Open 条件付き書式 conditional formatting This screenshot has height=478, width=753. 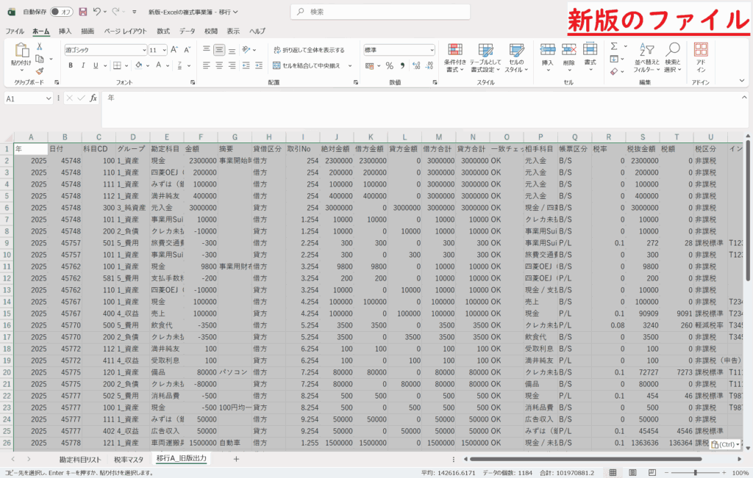[455, 55]
